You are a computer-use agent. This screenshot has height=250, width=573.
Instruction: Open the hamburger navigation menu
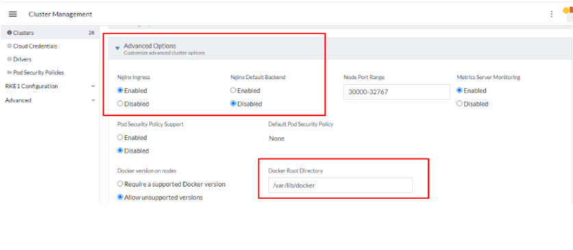pos(13,14)
